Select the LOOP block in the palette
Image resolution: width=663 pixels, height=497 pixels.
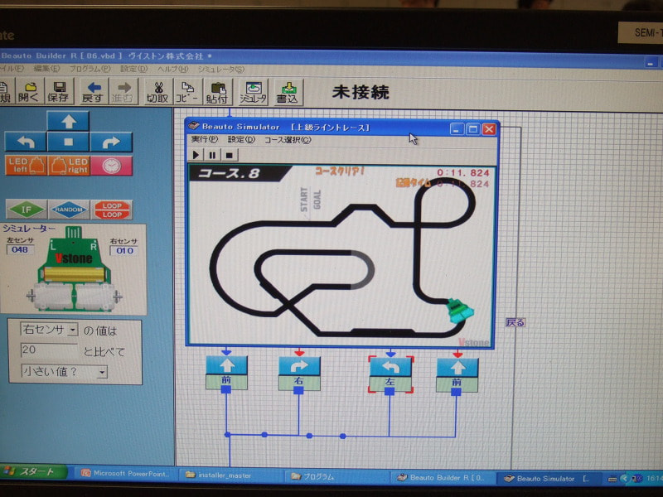click(x=112, y=209)
